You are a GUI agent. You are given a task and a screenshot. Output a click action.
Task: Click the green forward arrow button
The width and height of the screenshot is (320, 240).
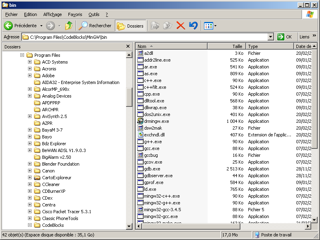tap(50, 26)
